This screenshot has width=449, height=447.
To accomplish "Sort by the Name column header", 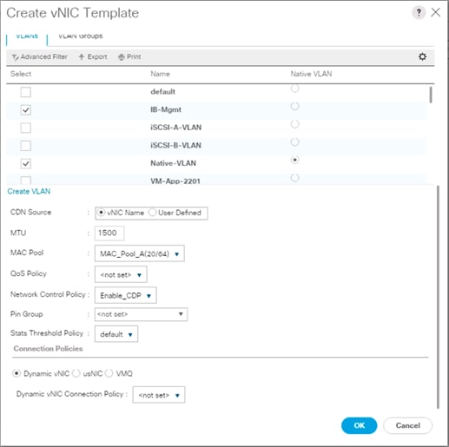I will 160,74.
